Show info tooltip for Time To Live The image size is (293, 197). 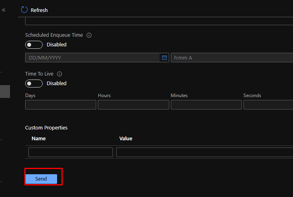click(x=59, y=74)
